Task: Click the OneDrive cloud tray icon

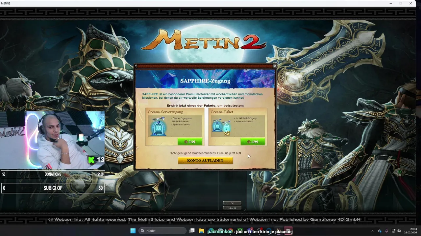Action: click(379, 231)
